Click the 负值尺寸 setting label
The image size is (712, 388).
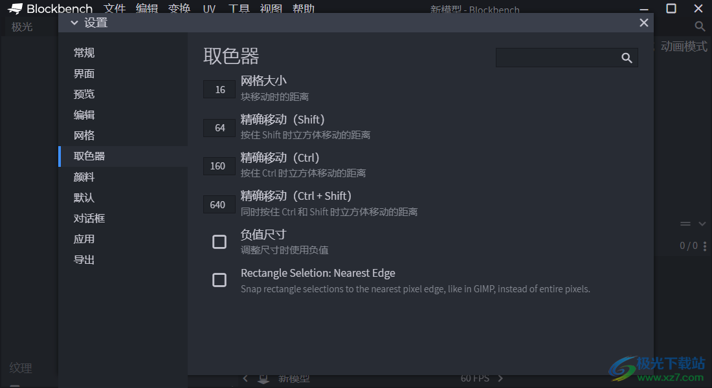(x=263, y=235)
